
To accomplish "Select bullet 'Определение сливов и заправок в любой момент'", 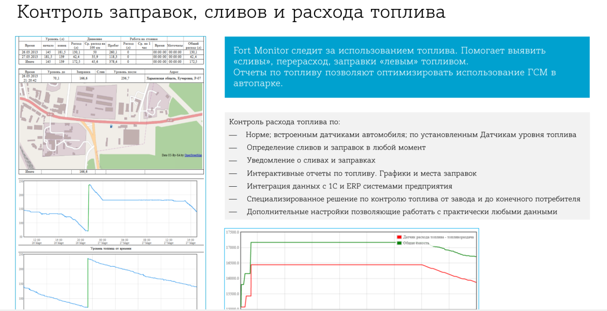I will [336, 148].
